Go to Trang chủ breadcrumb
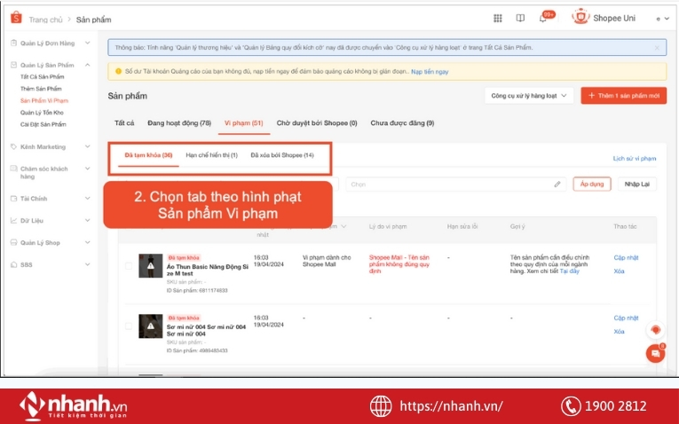Viewport: 679px width, 424px height. pos(45,20)
